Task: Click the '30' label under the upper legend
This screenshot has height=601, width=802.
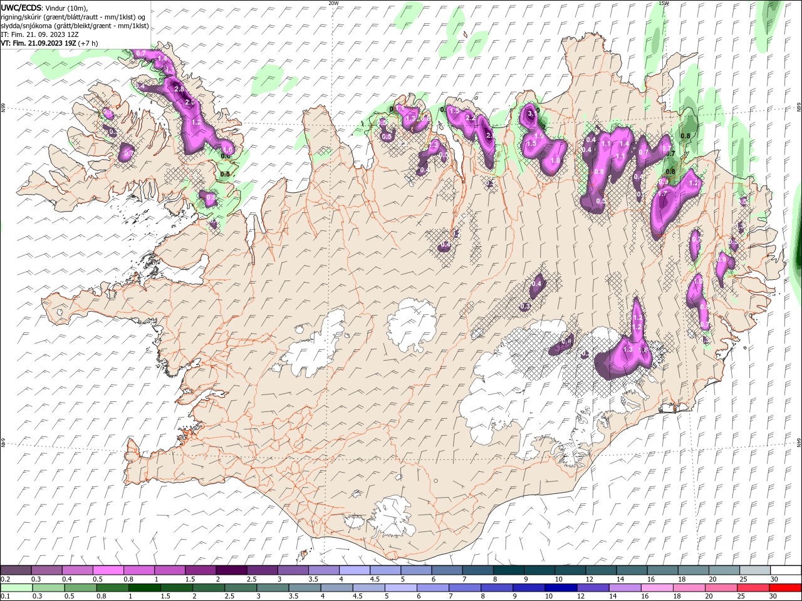Action: pos(774,579)
